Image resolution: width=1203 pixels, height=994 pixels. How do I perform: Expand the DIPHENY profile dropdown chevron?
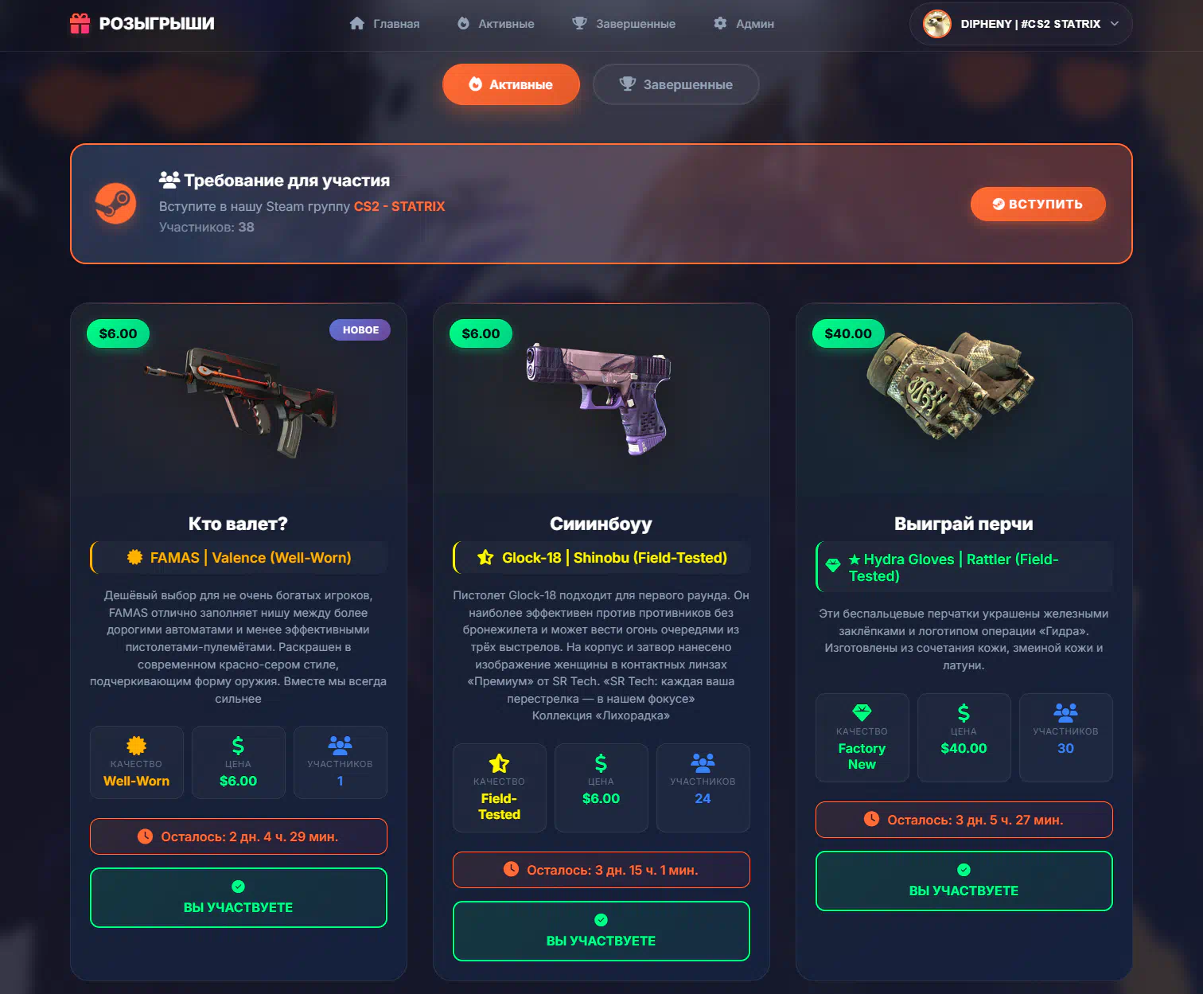[1115, 24]
